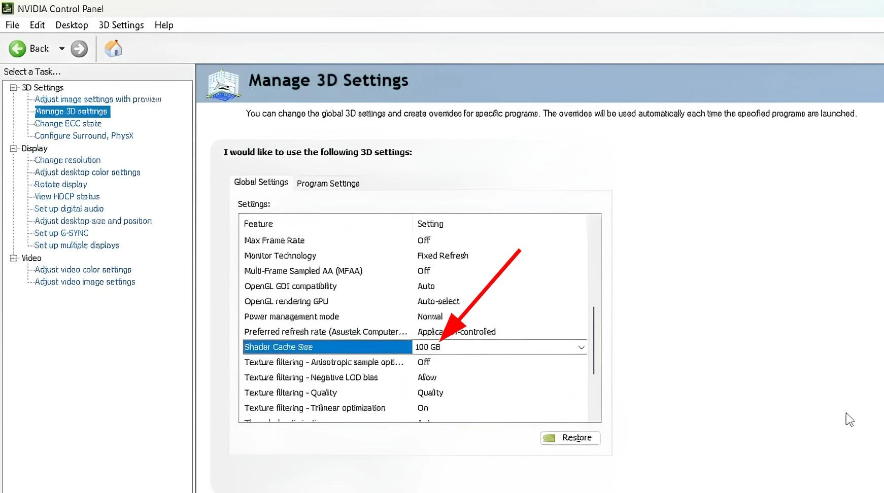Open Adjust desktop color settings

(x=87, y=172)
